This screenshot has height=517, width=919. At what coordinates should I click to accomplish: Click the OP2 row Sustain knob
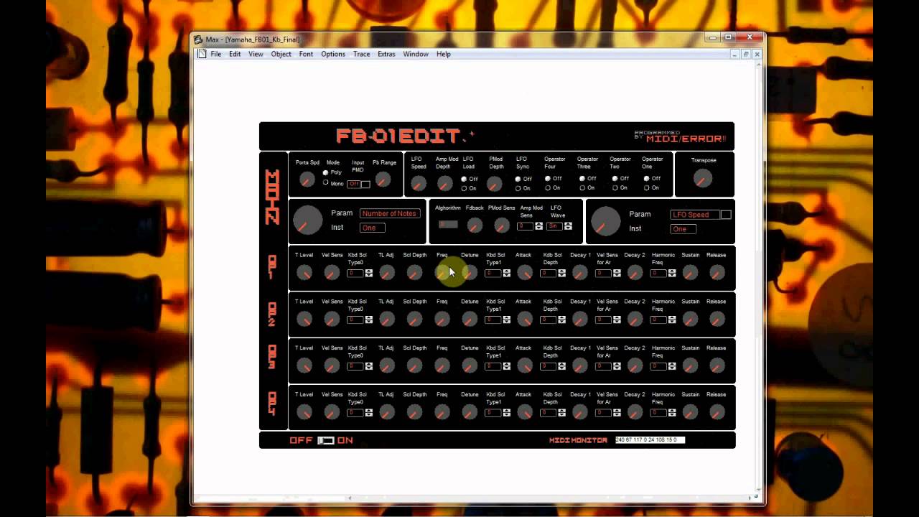pyautogui.click(x=690, y=319)
